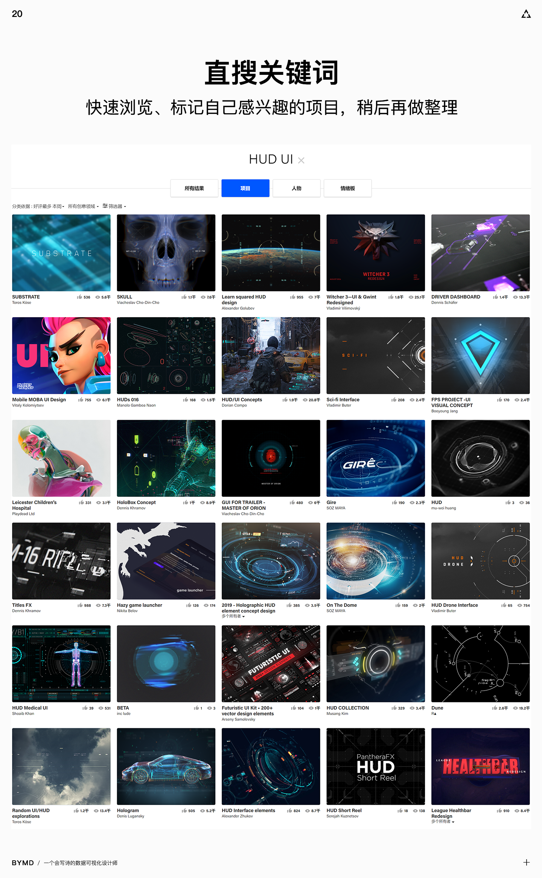Click the eye icon on Hologram project

[x=202, y=811]
